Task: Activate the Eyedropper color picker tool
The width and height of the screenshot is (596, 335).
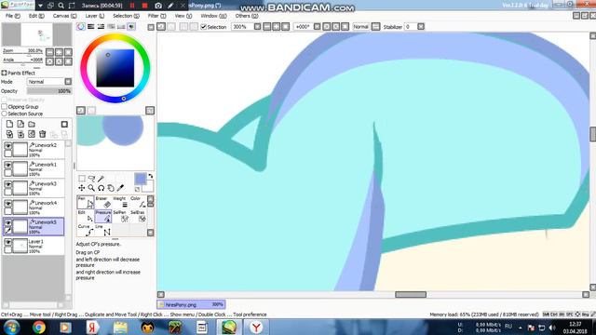Action: (x=120, y=188)
